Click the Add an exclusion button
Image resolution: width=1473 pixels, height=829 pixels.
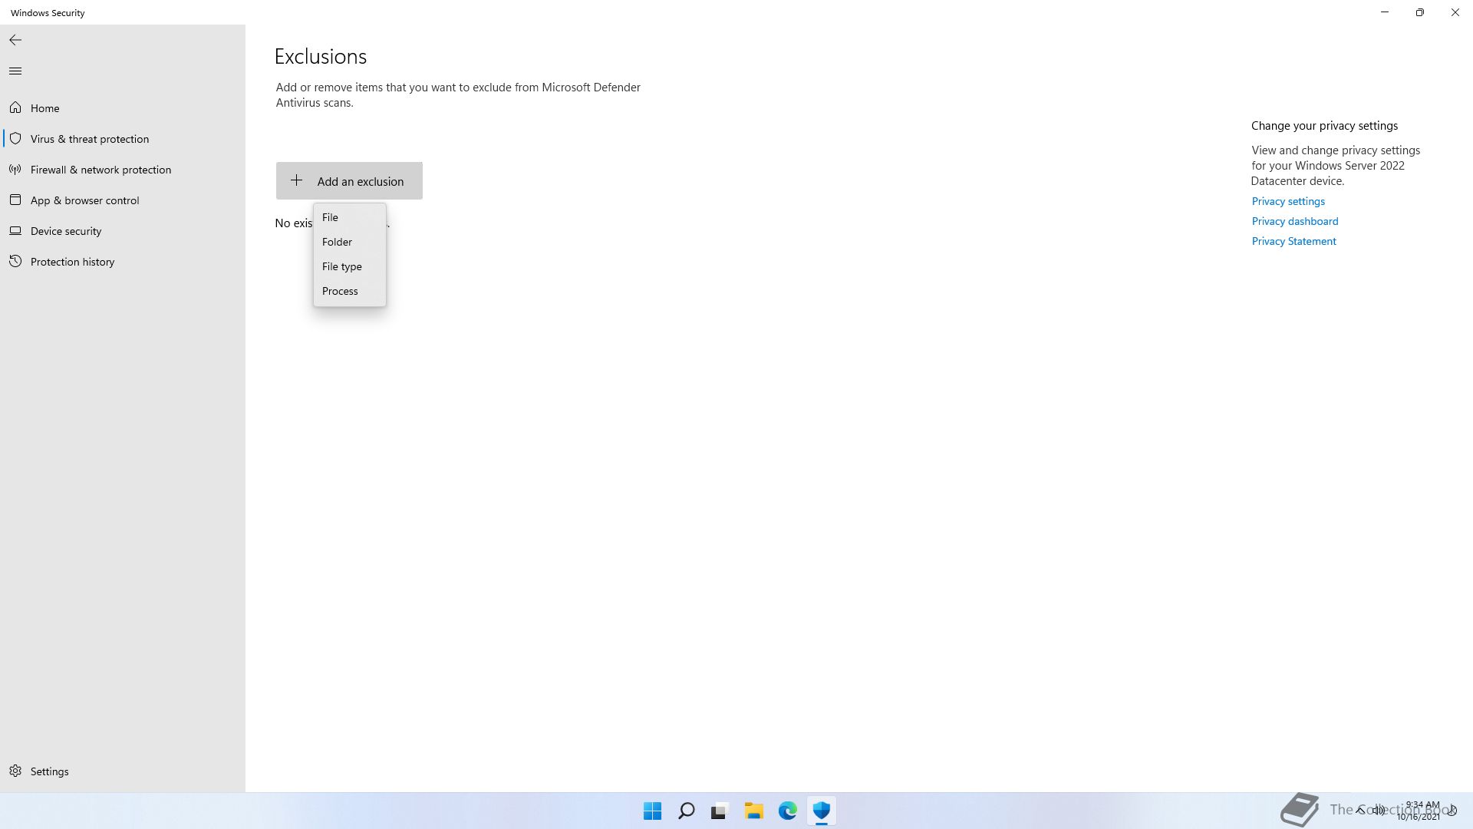tap(349, 180)
